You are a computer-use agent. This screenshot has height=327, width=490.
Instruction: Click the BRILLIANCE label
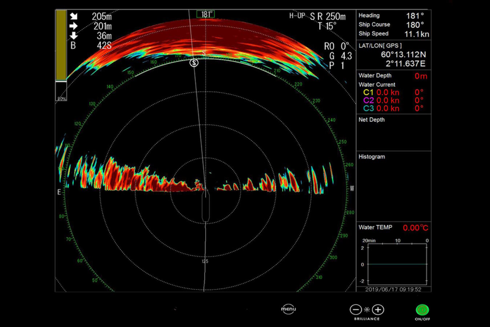tap(367, 319)
